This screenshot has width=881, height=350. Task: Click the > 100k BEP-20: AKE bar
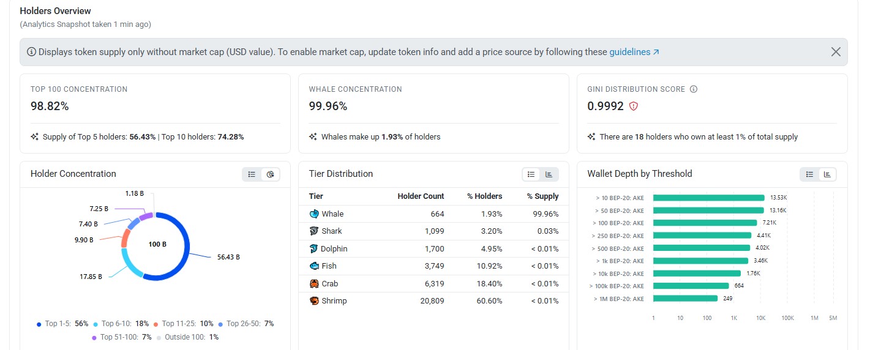pos(691,286)
